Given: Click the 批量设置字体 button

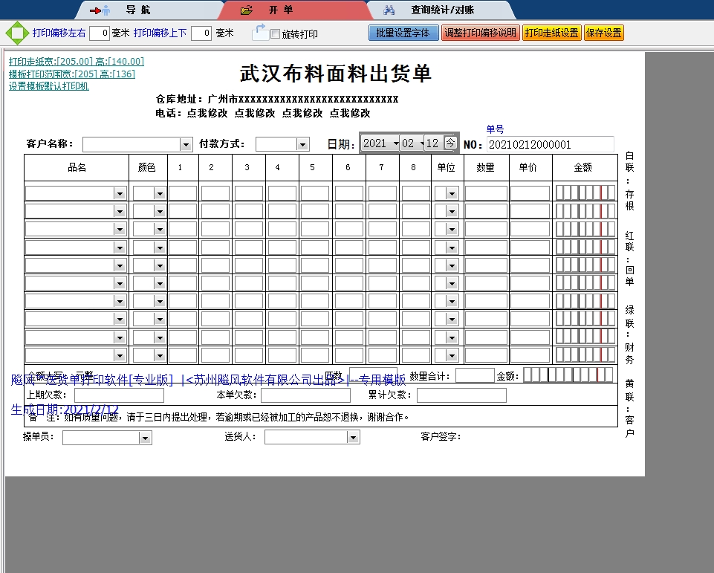Looking at the screenshot, I should click(x=403, y=33).
